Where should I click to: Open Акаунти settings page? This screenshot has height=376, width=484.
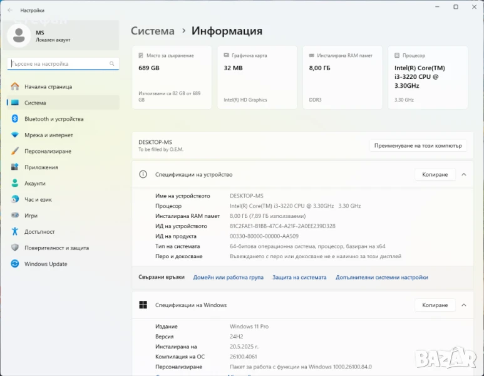[x=34, y=184]
